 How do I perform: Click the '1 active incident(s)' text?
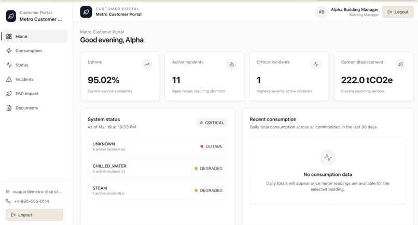coord(108,193)
